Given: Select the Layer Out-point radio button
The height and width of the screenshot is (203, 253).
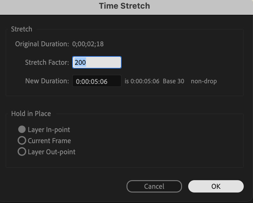Looking at the screenshot, I should point(22,152).
